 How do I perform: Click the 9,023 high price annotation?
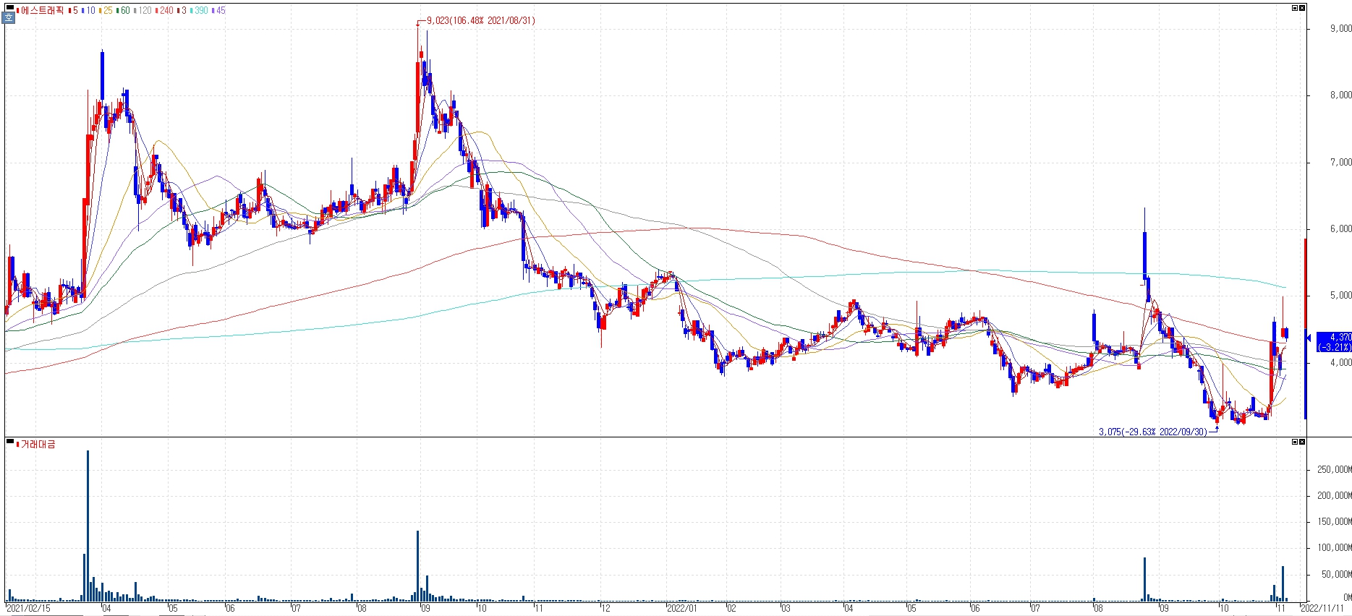coord(481,20)
